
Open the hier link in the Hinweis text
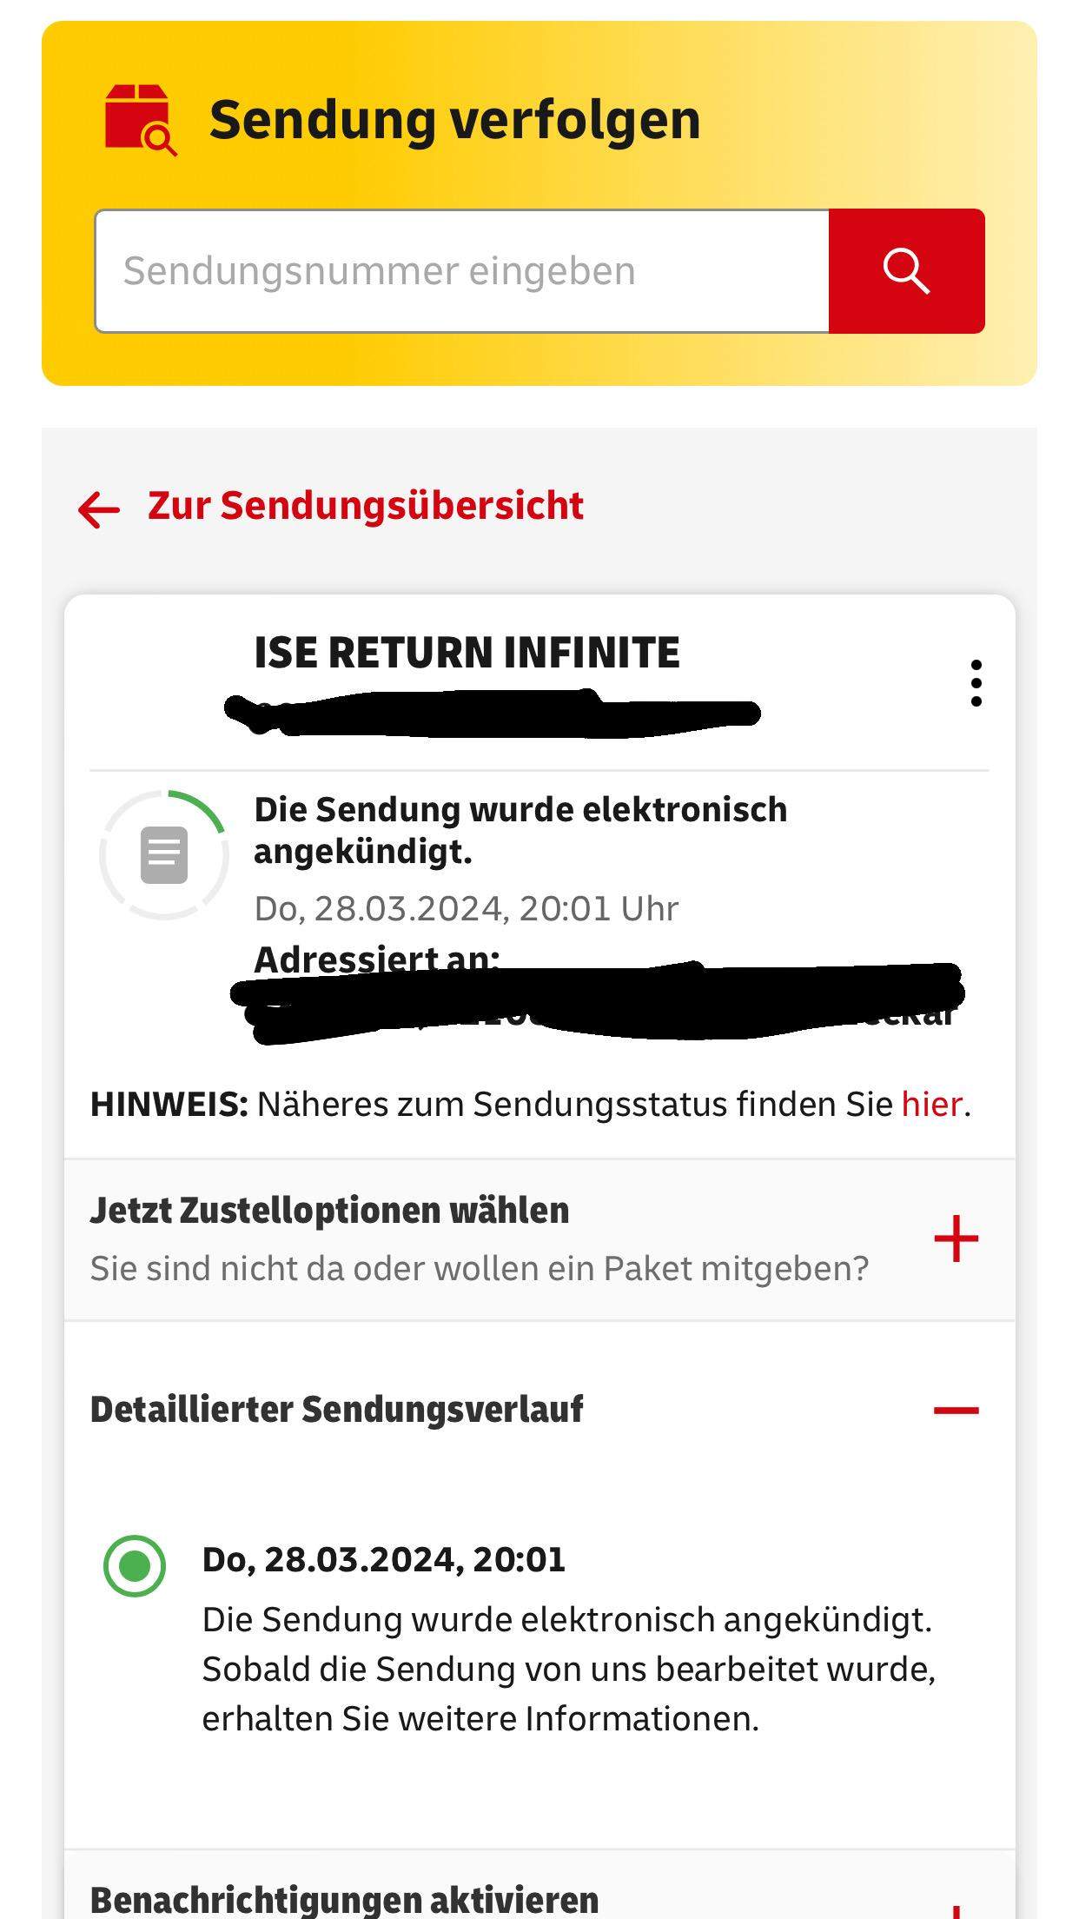[931, 1105]
